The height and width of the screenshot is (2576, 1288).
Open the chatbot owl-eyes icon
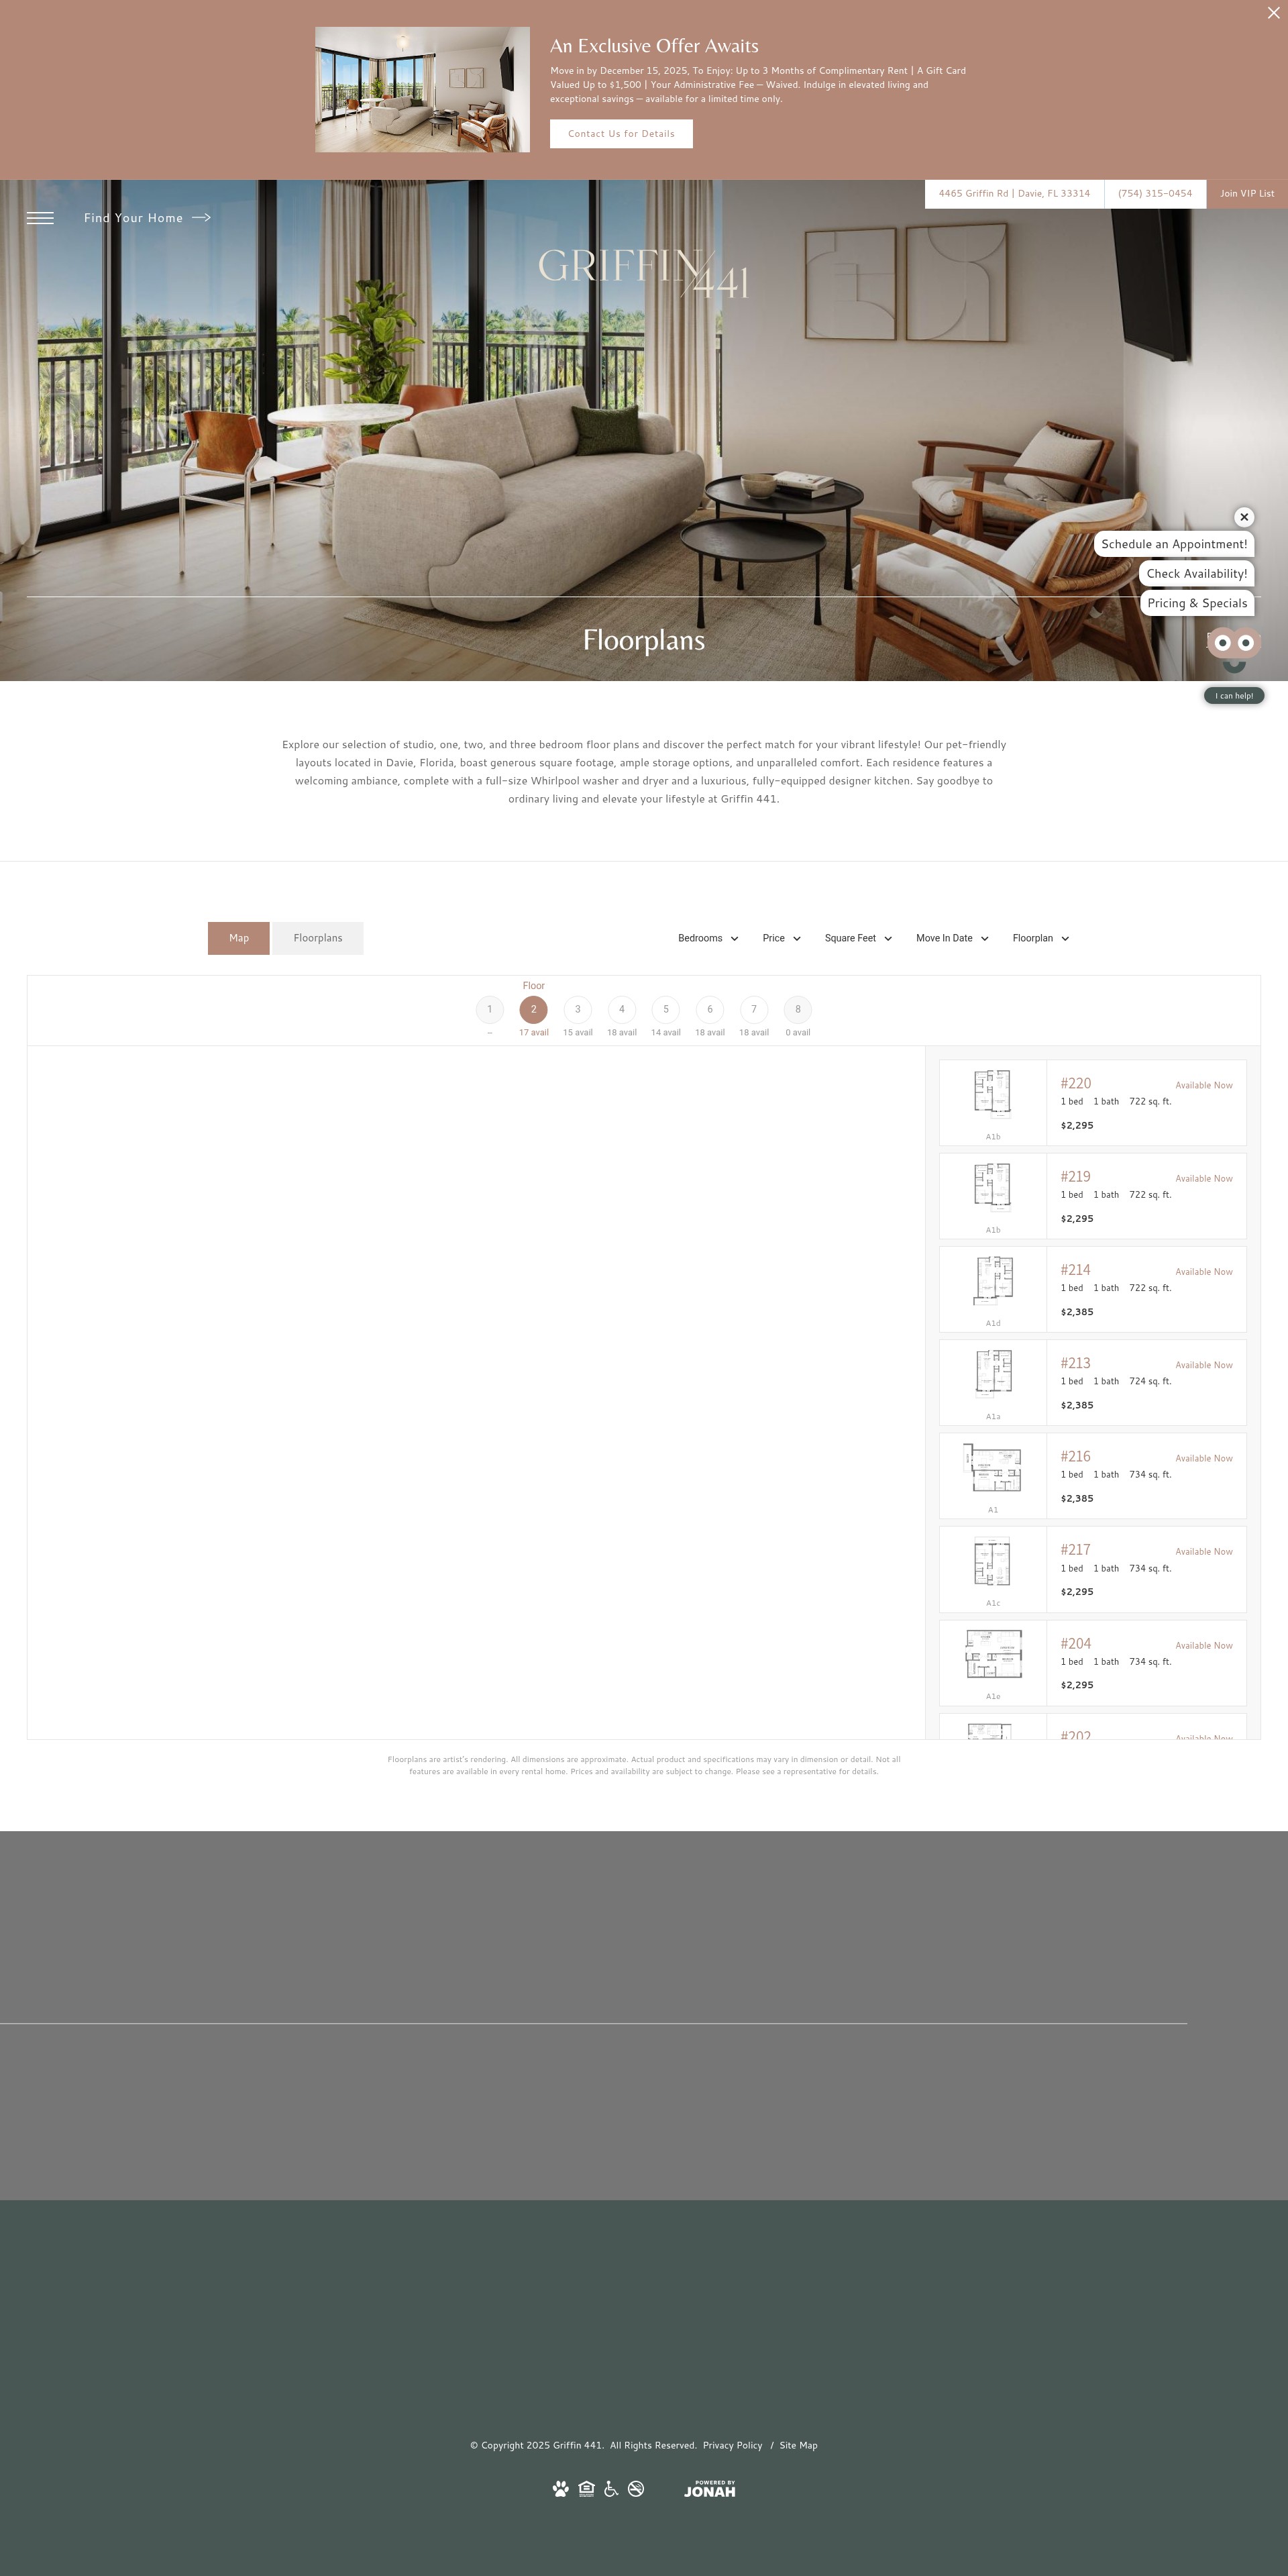(1234, 644)
